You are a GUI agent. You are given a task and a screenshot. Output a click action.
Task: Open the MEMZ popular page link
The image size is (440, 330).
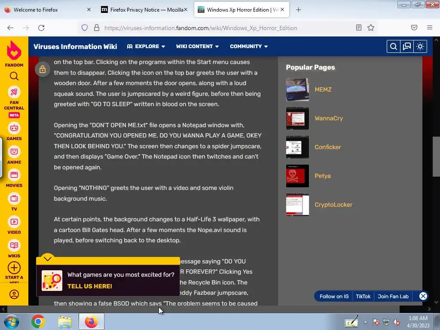pyautogui.click(x=323, y=89)
